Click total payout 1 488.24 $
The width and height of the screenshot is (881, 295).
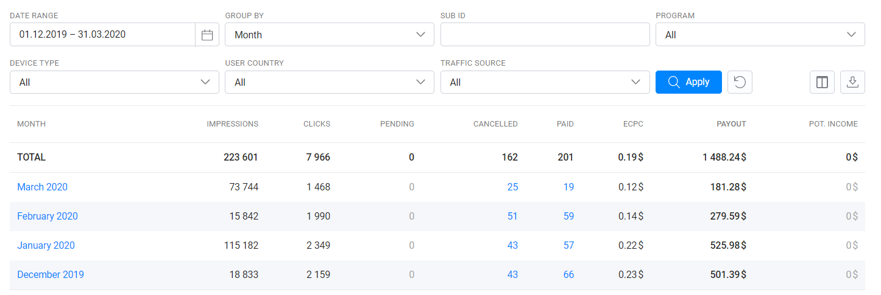(724, 158)
